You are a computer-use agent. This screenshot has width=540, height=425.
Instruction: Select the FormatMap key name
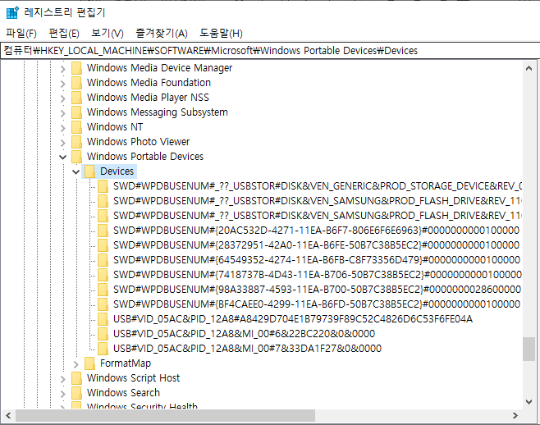pos(126,363)
